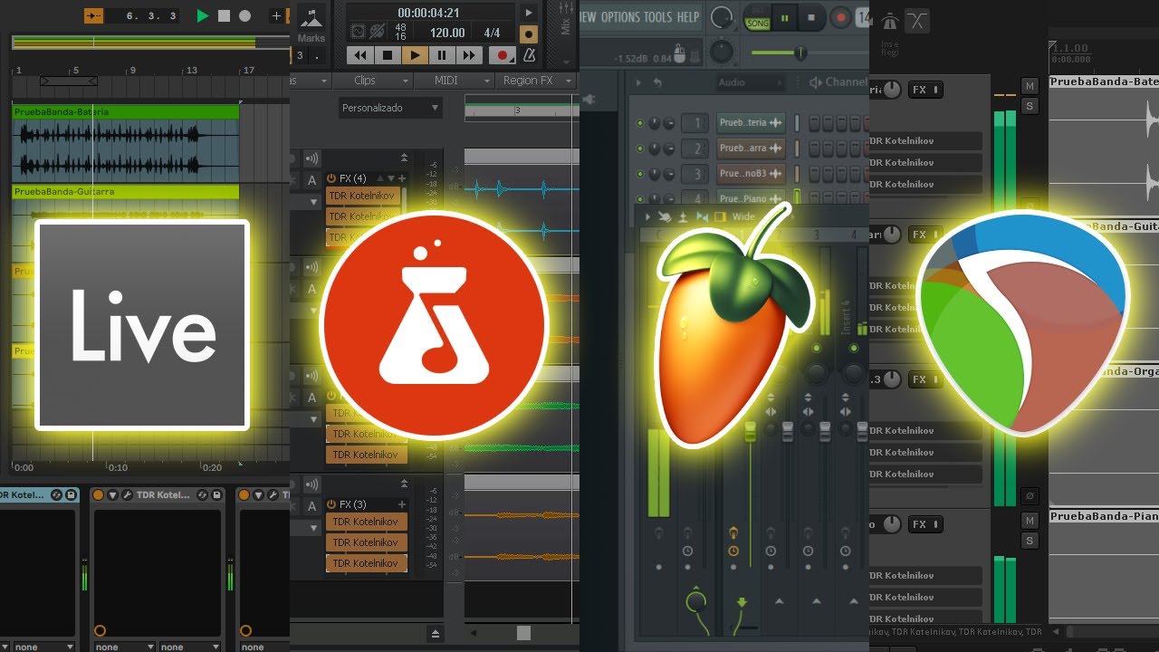
Task: Toggle the power button of Cakewalk's FX (3) bin
Action: (331, 504)
